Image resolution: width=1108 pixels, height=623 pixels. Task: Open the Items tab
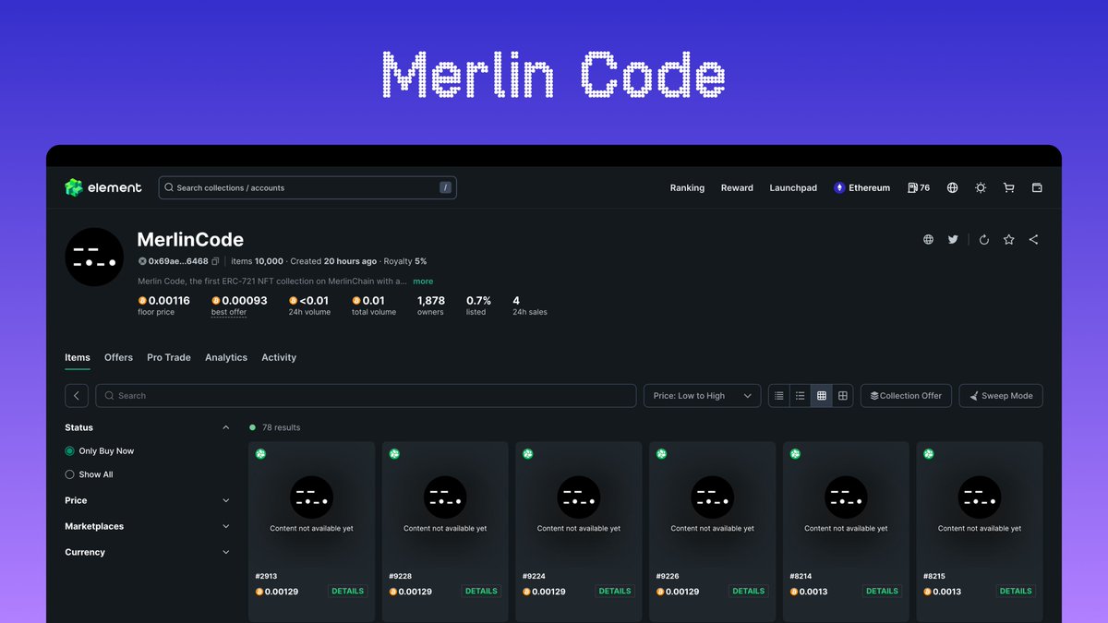click(78, 357)
